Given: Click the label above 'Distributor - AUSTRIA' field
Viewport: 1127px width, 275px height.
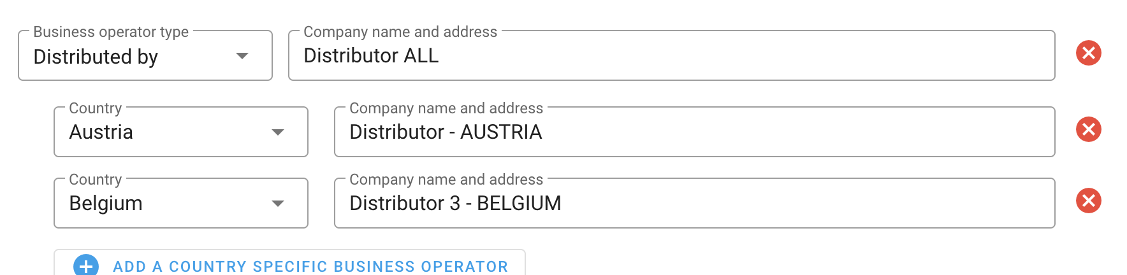Looking at the screenshot, I should [446, 108].
